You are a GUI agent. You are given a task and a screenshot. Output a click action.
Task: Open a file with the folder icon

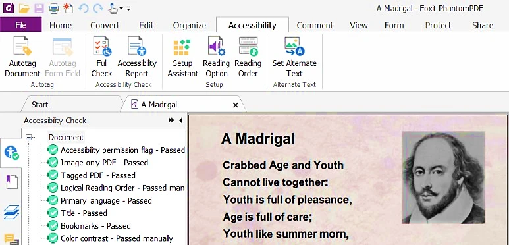tap(24, 9)
